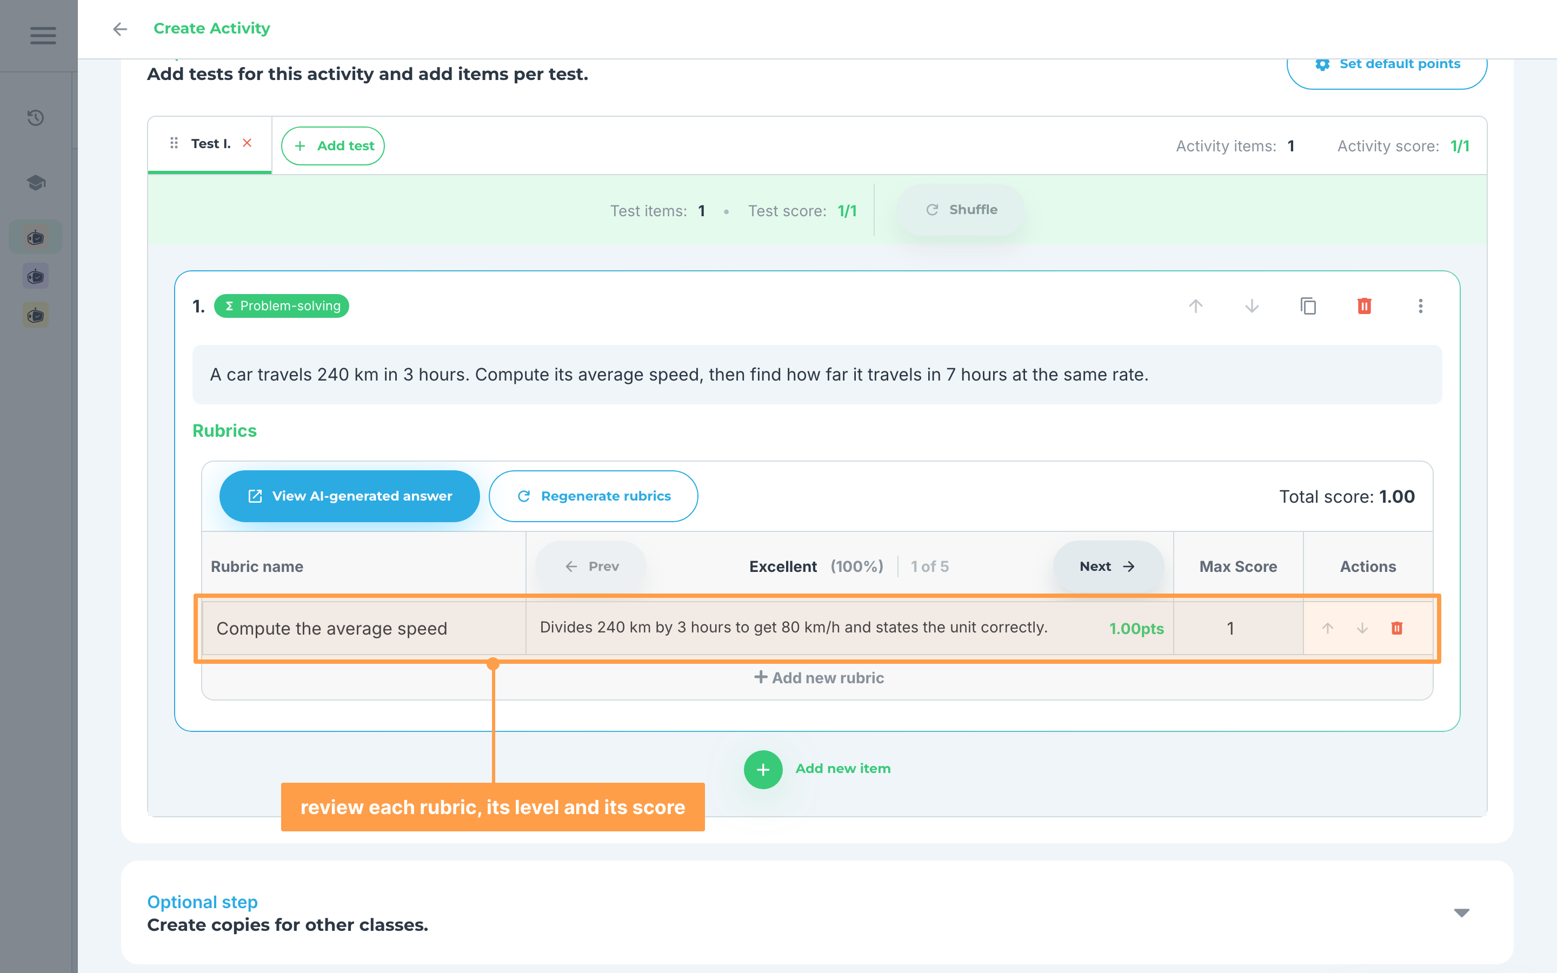Open the history icon in sidebar
This screenshot has height=973, width=1557.
[x=36, y=118]
